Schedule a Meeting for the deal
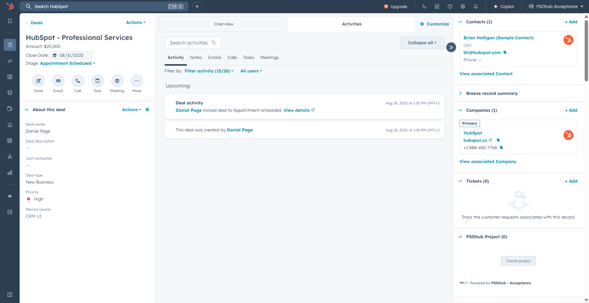 [x=117, y=81]
